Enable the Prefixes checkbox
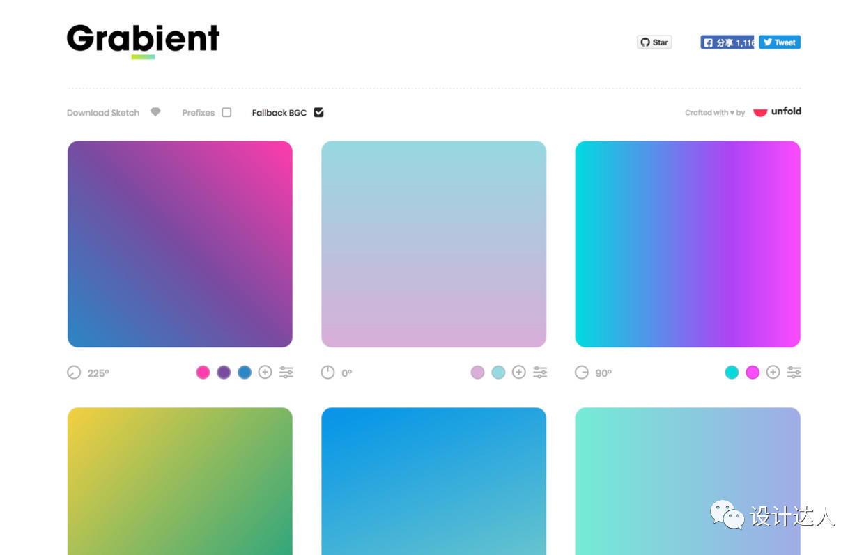Screen dimensions: 864x555 coord(226,112)
